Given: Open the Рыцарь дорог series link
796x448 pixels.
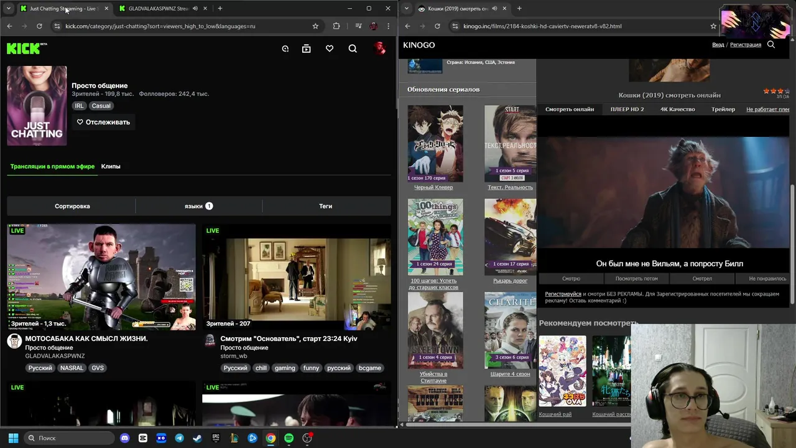Looking at the screenshot, I should tap(510, 281).
